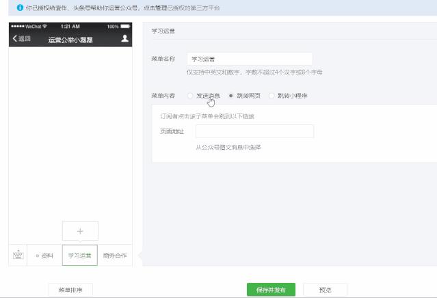Click the 菜单排序 button
Image resolution: width=437 pixels, height=298 pixels.
[x=70, y=290]
